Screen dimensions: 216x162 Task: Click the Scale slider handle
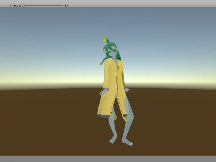point(23,5)
